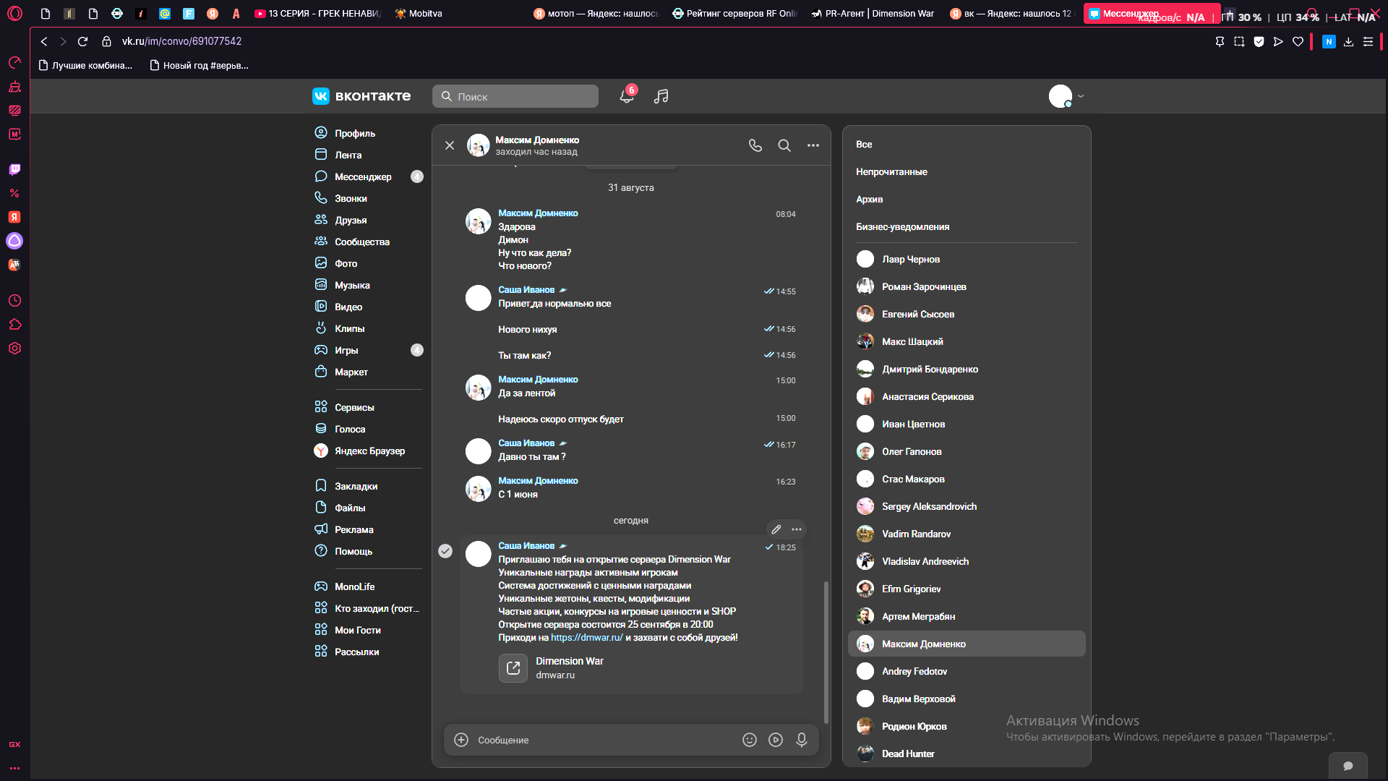Image resolution: width=1388 pixels, height=781 pixels.
Task: Open the music note icon in header
Action: (x=661, y=96)
